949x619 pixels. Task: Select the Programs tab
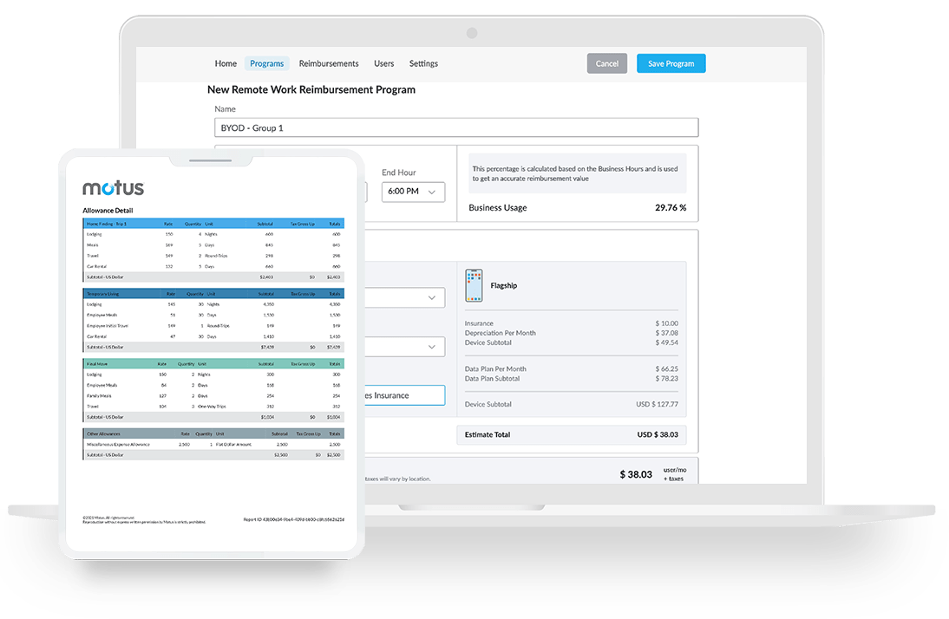267,63
